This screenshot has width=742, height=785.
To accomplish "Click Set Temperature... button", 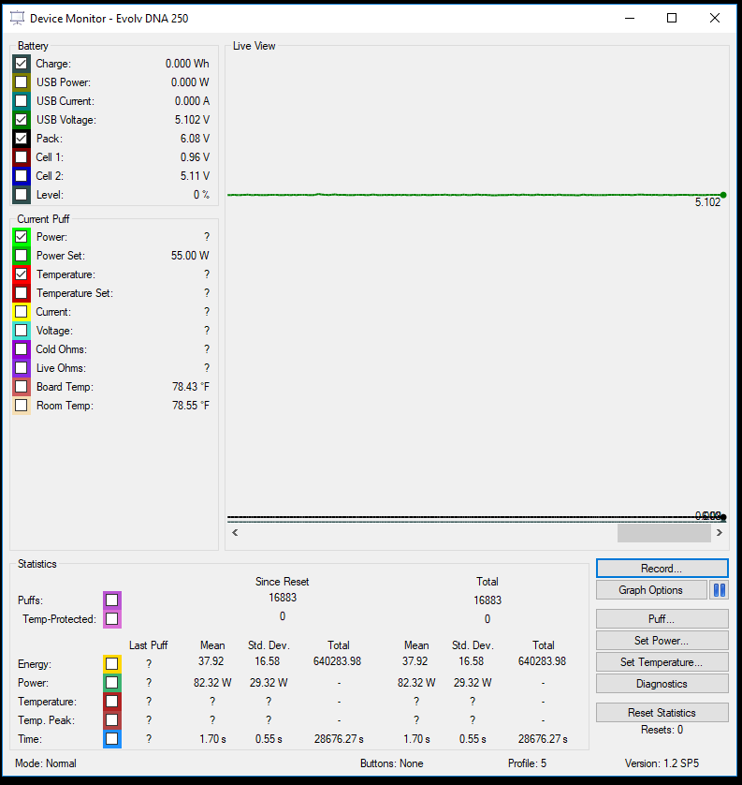I will tap(662, 662).
